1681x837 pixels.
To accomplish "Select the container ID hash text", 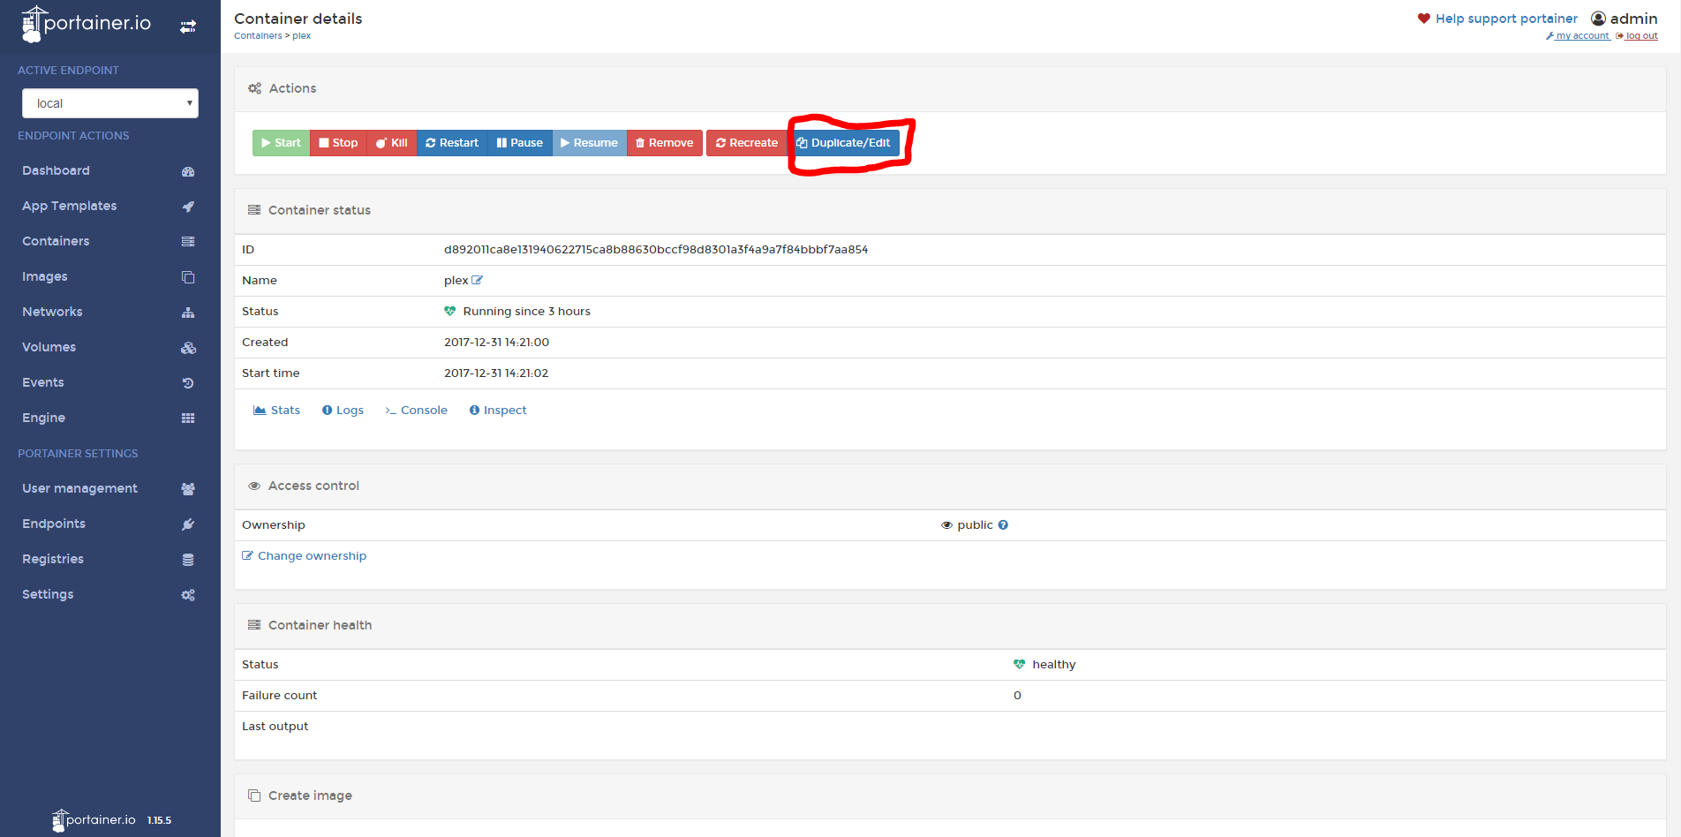I will (656, 250).
